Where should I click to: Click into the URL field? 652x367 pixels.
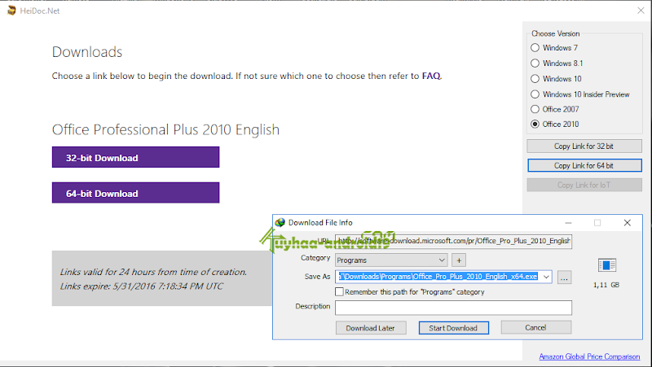coord(453,241)
